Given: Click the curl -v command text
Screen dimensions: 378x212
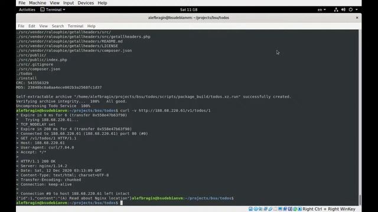Looking at the screenshot, I should click(165, 111).
